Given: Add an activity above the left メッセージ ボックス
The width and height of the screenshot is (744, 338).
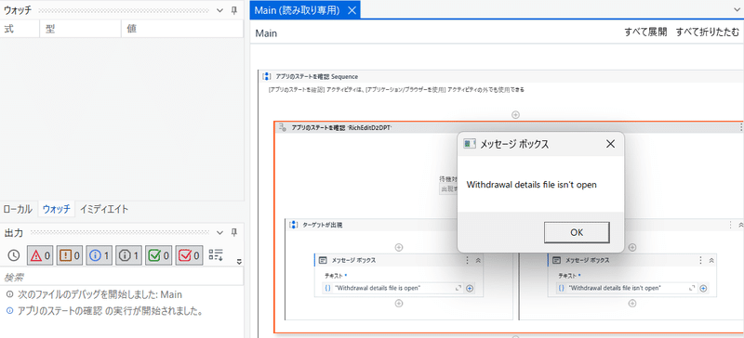Looking at the screenshot, I should click(399, 247).
